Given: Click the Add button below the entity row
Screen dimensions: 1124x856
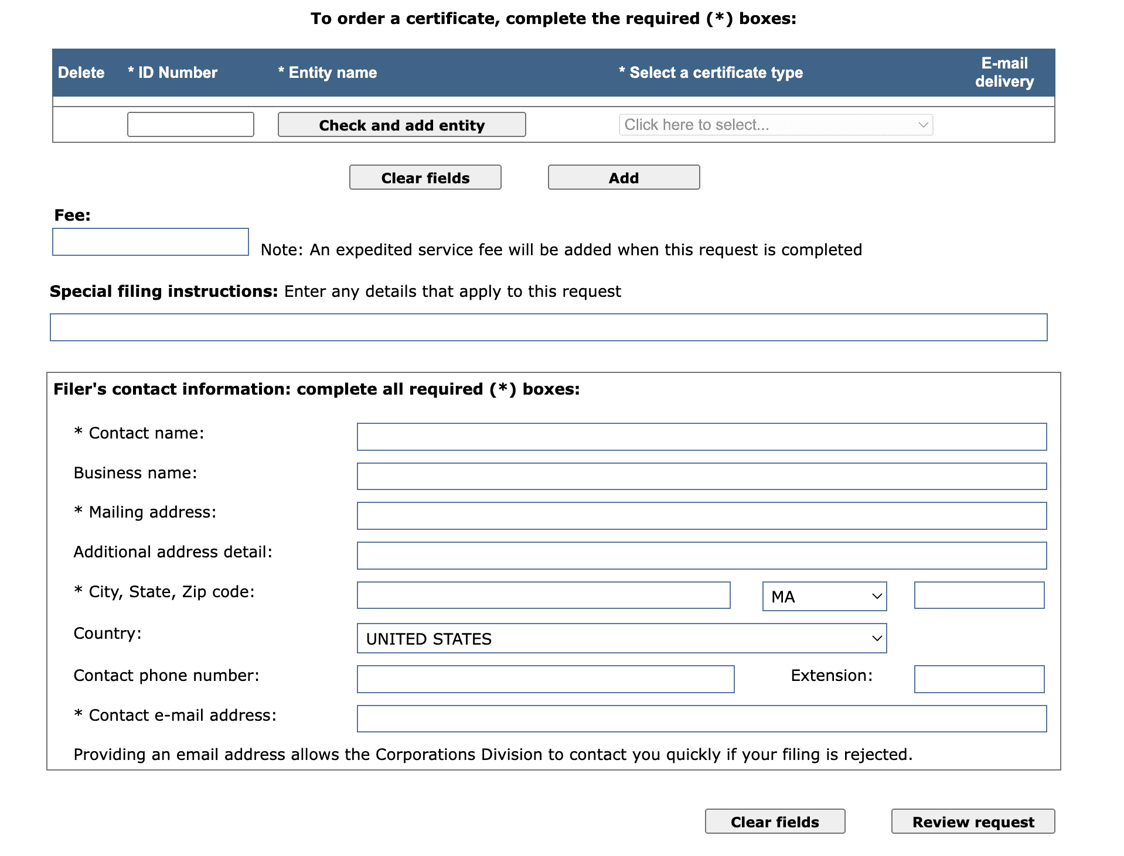Looking at the screenshot, I should [623, 177].
